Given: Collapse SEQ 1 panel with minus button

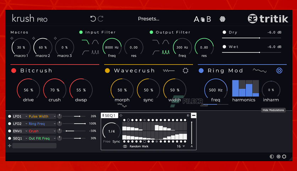Looking at the screenshot, I should pyautogui.click(x=194, y=116).
